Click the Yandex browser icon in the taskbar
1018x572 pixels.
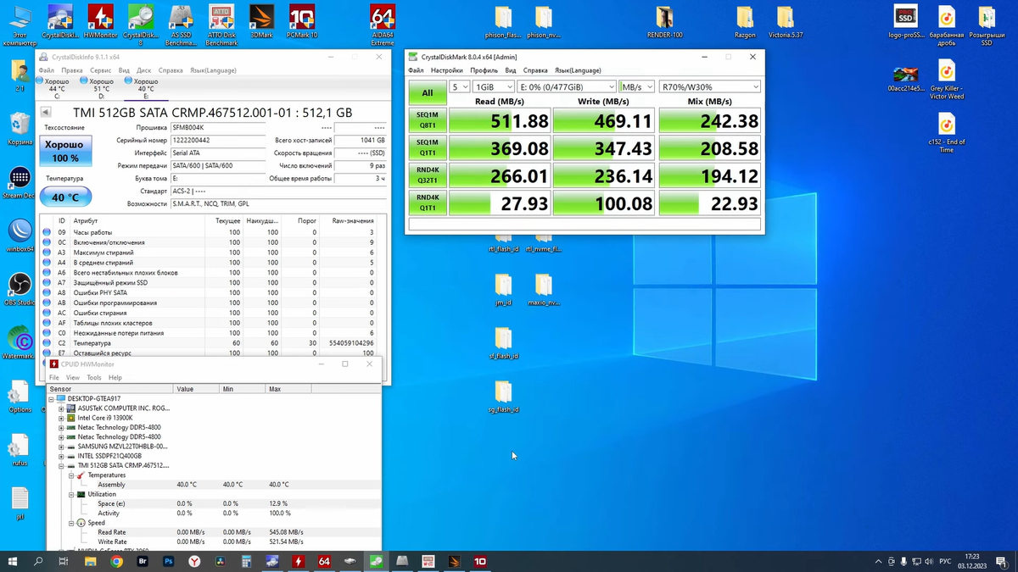tap(194, 561)
